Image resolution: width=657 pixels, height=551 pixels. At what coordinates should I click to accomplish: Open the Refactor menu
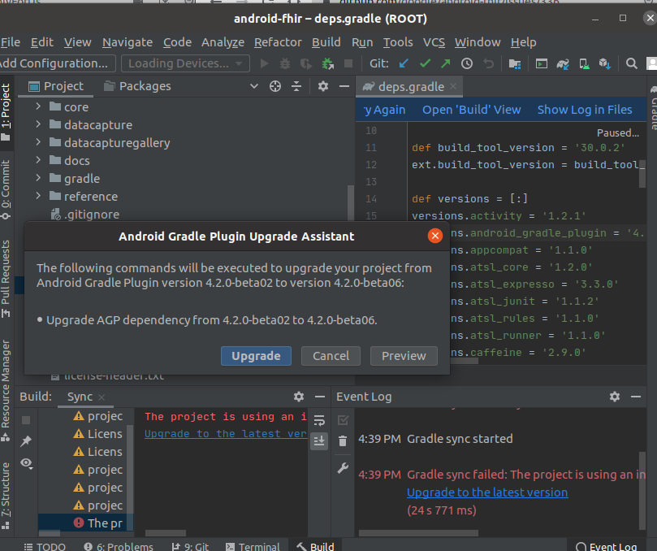(278, 42)
